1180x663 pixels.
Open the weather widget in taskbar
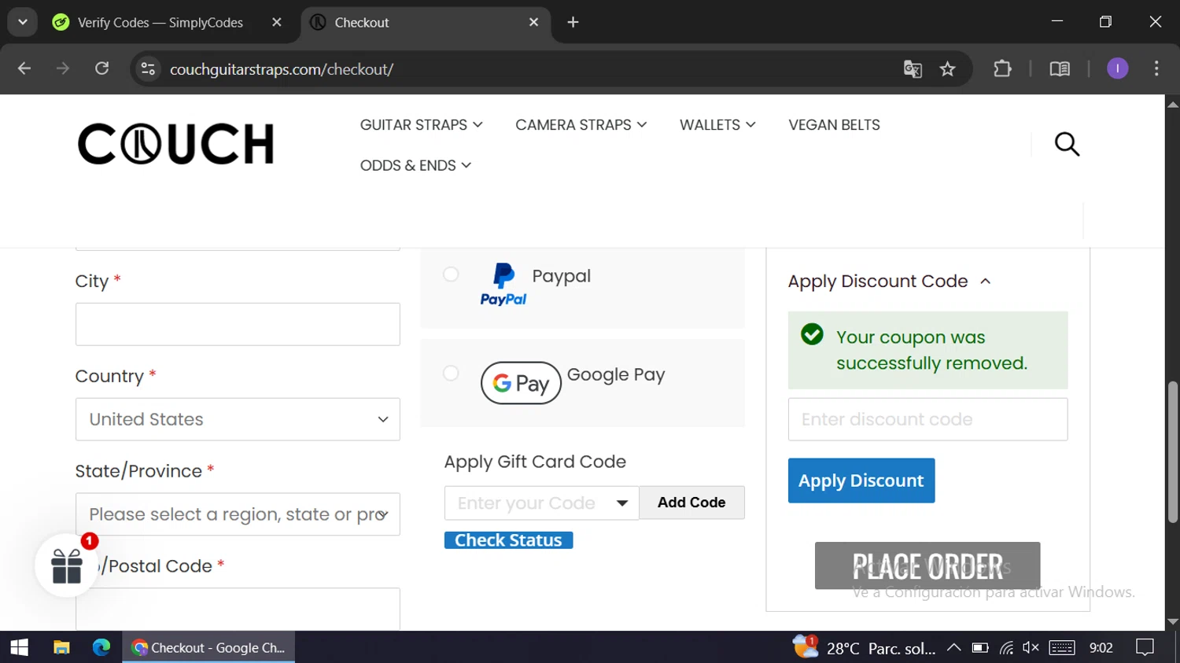tap(864, 647)
